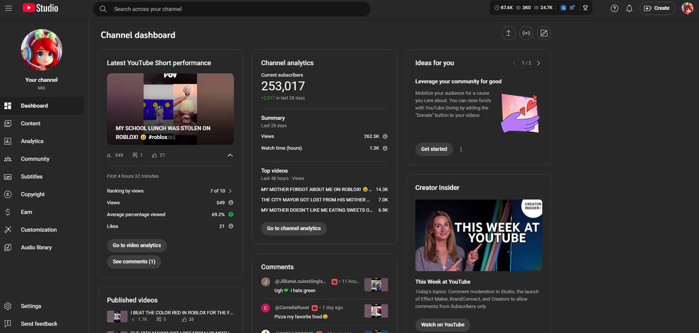
Task: Click the 253,017 subscriber count
Action: point(283,86)
